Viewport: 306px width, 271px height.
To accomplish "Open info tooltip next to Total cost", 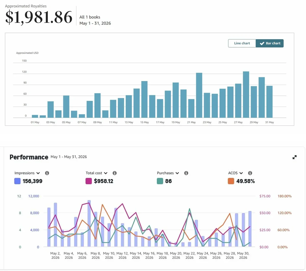I will [115, 173].
